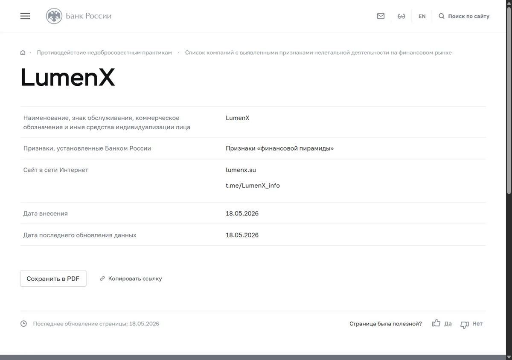Click the 'Сайт в сети Интернет' label
Image resolution: width=512 pixels, height=360 pixels.
(x=55, y=170)
